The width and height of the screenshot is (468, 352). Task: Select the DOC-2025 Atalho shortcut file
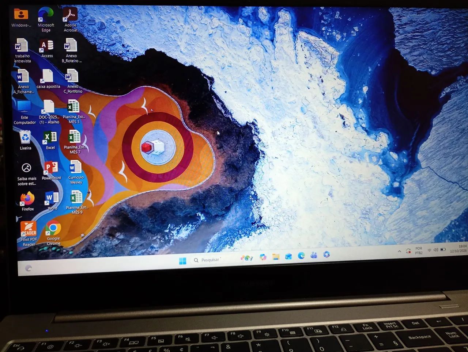coord(49,112)
